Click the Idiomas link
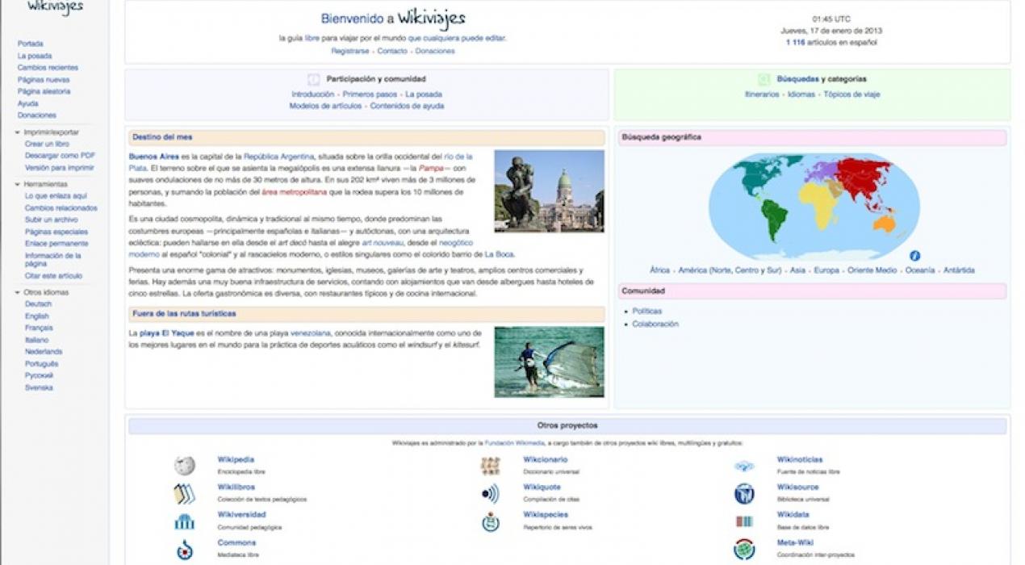The width and height of the screenshot is (1025, 565). click(x=801, y=94)
